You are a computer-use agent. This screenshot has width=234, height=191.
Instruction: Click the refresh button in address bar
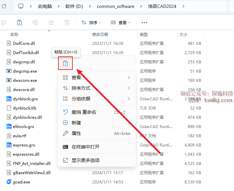pyautogui.click(x=4, y=6)
